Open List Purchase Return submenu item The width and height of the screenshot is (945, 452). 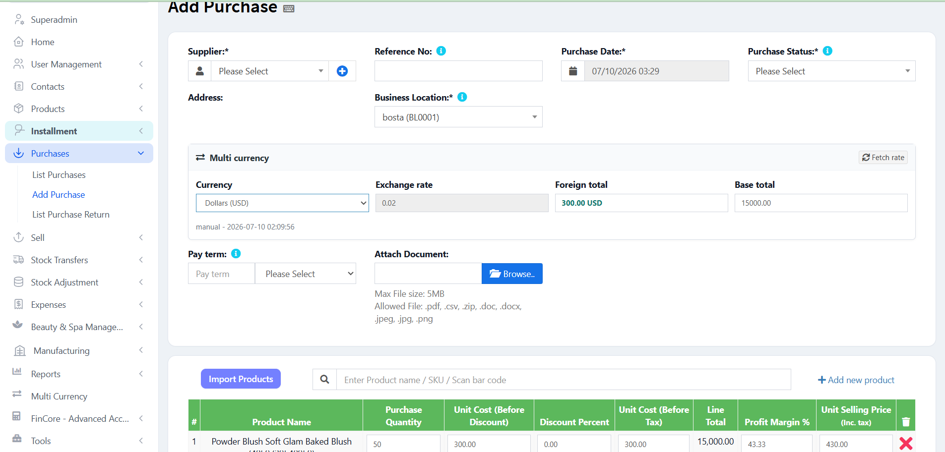(71, 215)
